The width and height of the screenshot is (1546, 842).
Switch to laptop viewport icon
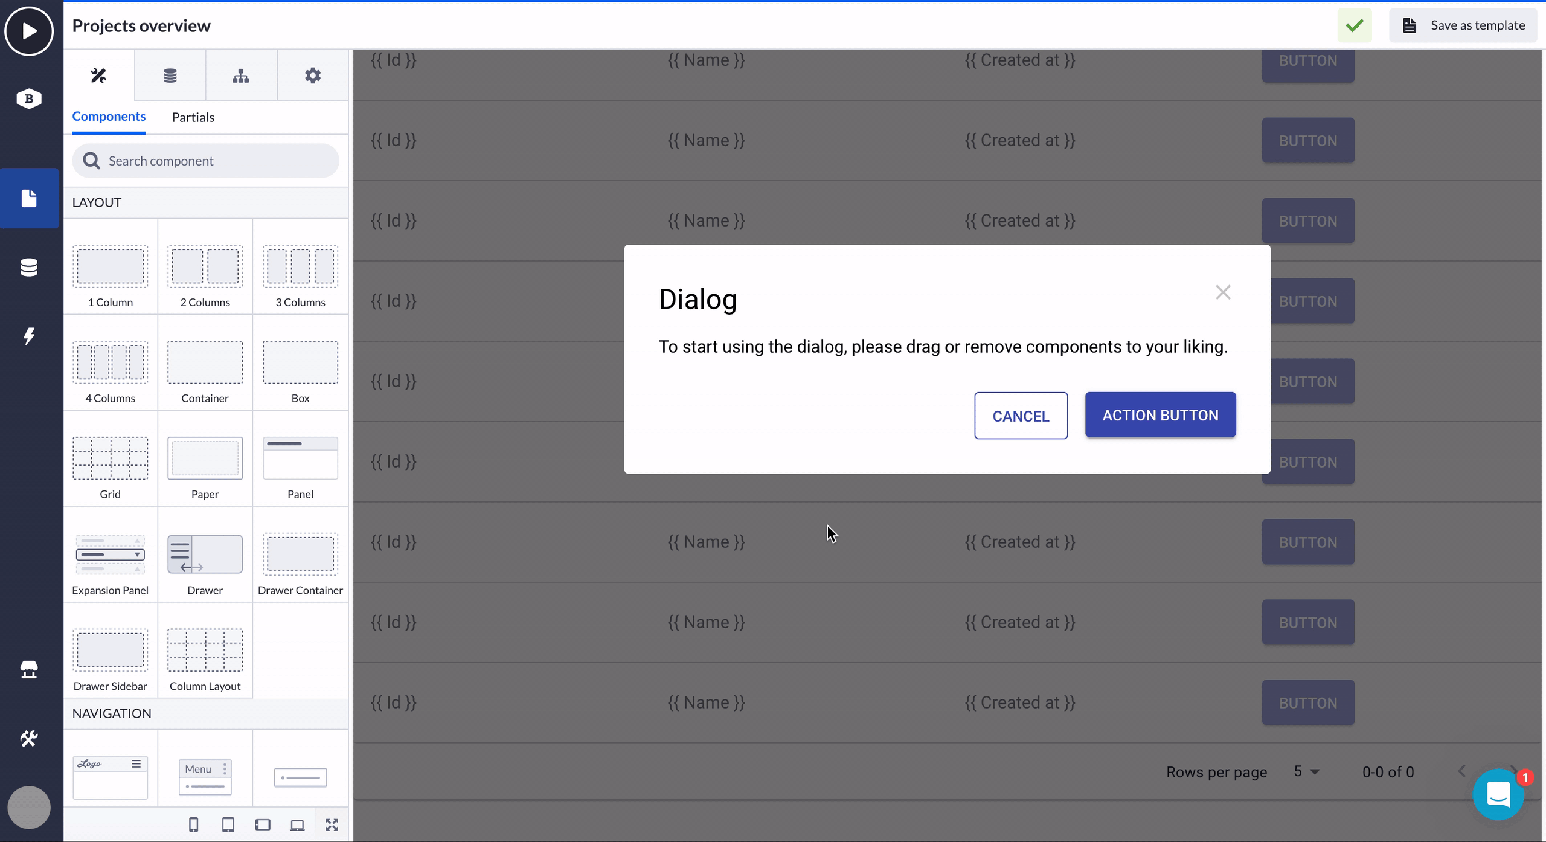(x=297, y=825)
